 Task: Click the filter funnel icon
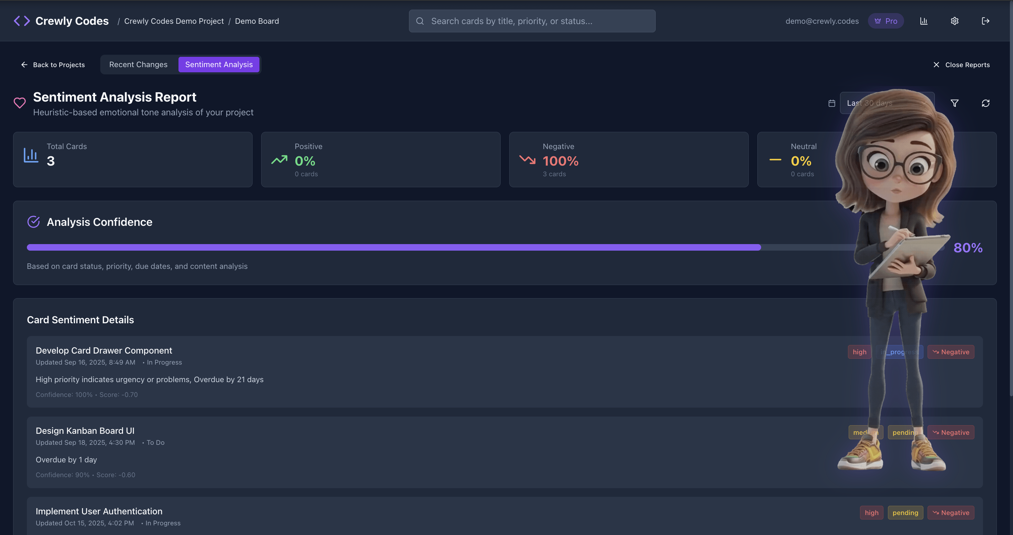click(954, 103)
